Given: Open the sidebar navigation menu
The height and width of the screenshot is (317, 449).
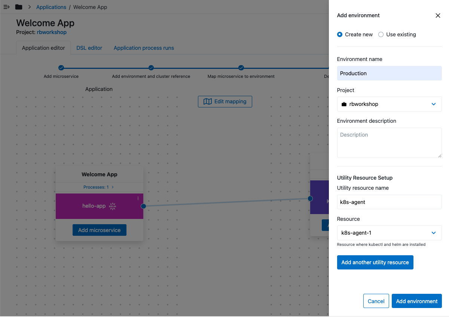Looking at the screenshot, I should point(6,7).
